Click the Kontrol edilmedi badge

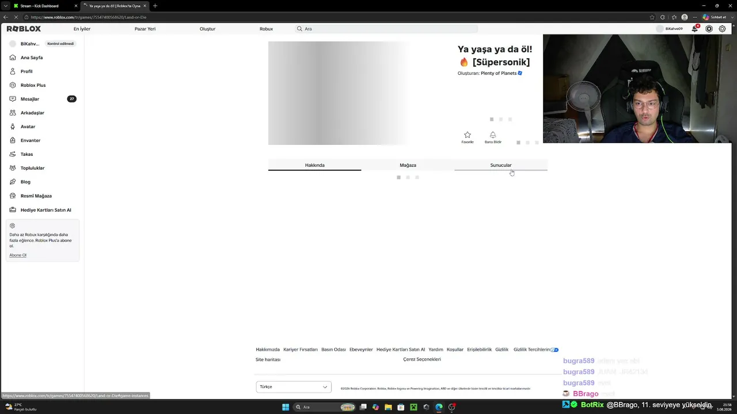60,44
